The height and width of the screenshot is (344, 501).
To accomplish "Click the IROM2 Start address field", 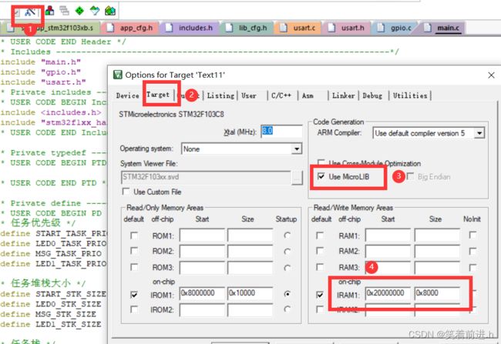I will (202, 309).
